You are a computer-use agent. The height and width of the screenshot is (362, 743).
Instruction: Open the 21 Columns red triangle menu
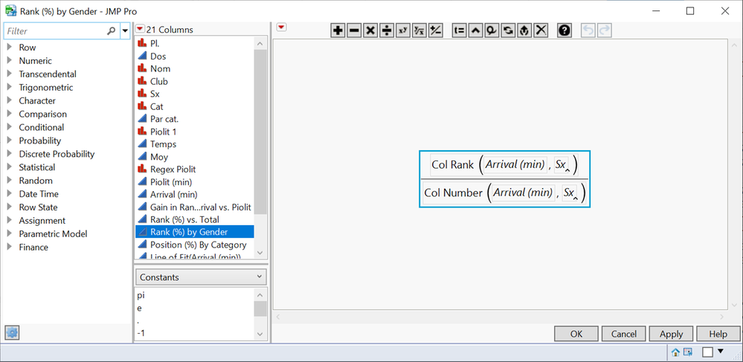click(x=140, y=29)
